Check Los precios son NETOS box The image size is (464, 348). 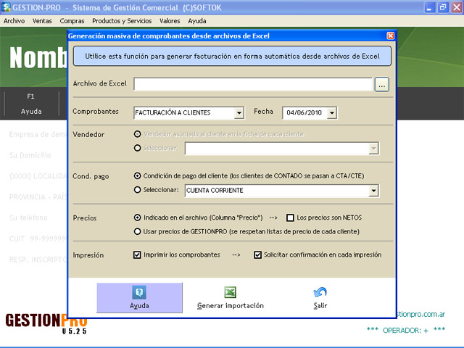tap(290, 217)
